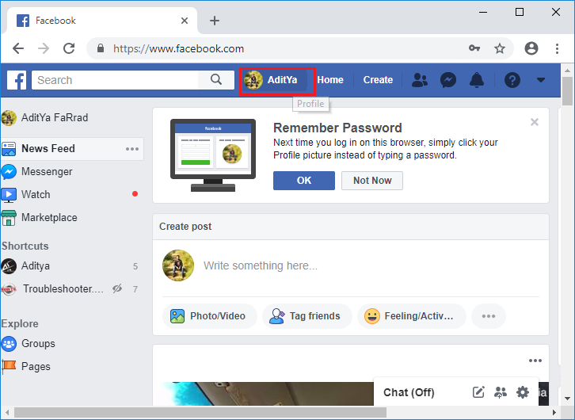The image size is (575, 420).
Task: Click the site lock icon
Action: pyautogui.click(x=101, y=48)
